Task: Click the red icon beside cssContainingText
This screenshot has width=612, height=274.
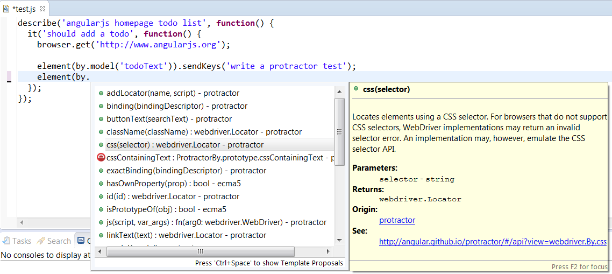Action: [x=101, y=158]
